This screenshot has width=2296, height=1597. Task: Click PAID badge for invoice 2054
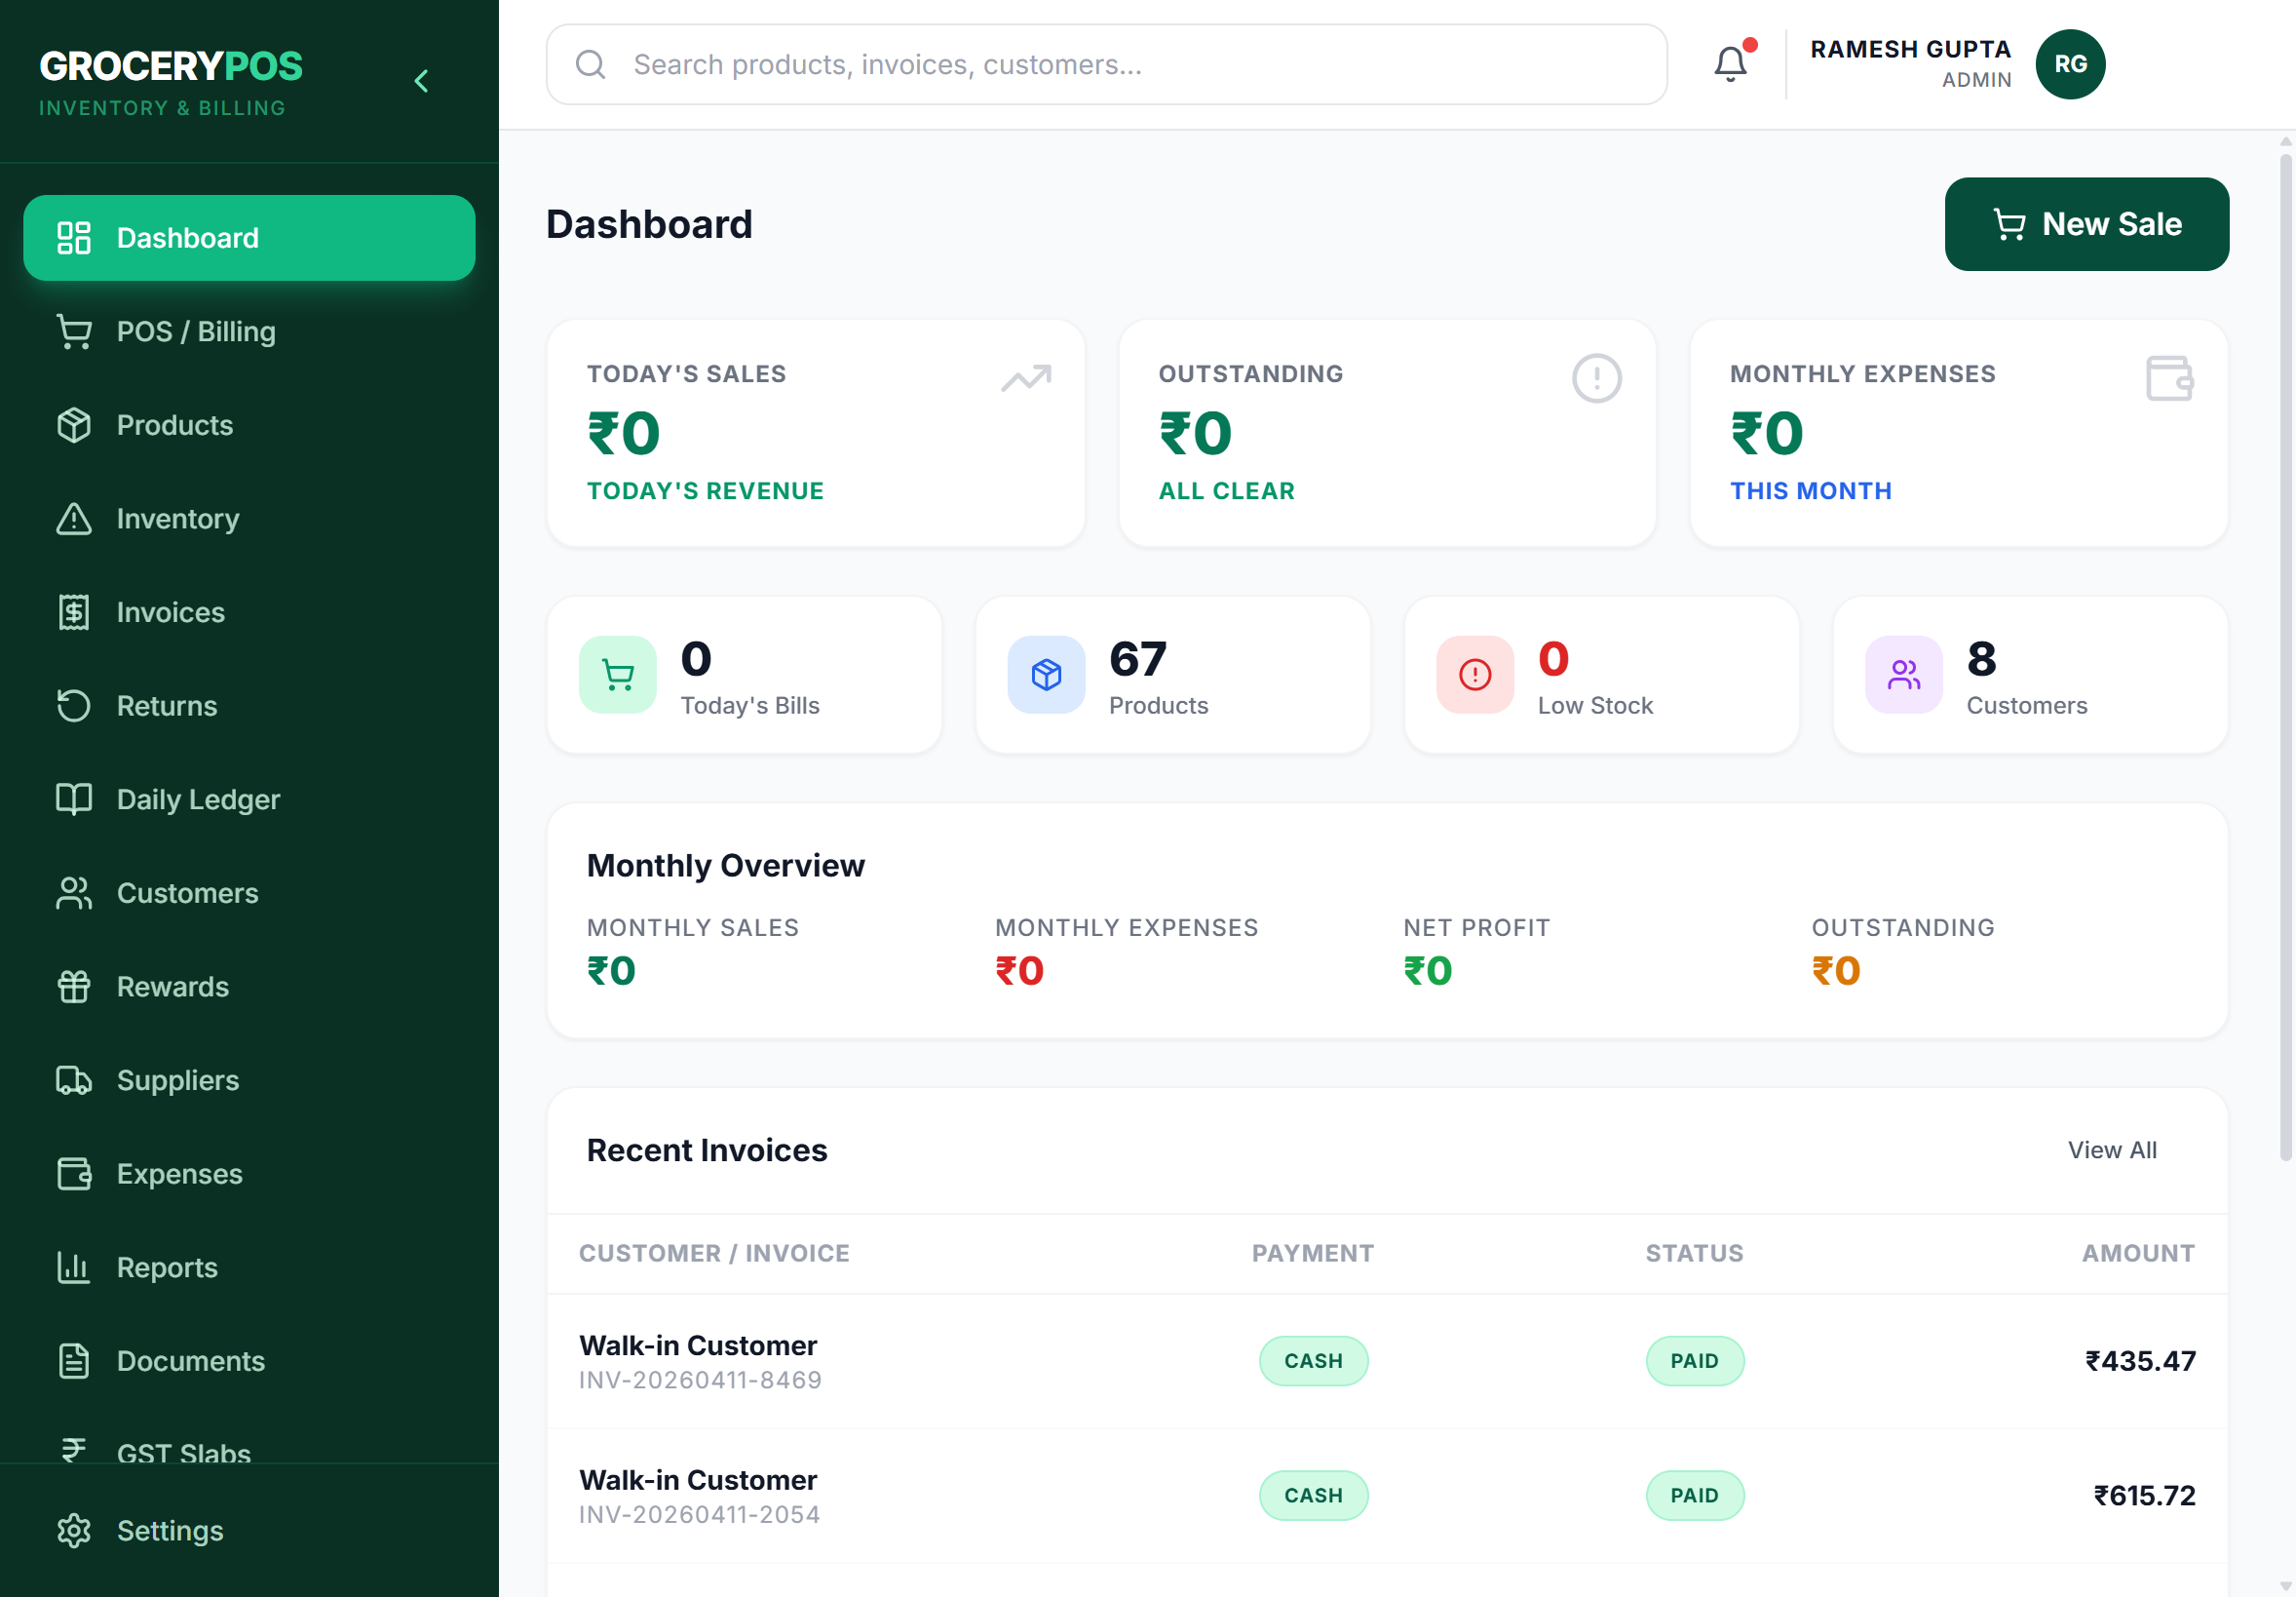(1694, 1496)
